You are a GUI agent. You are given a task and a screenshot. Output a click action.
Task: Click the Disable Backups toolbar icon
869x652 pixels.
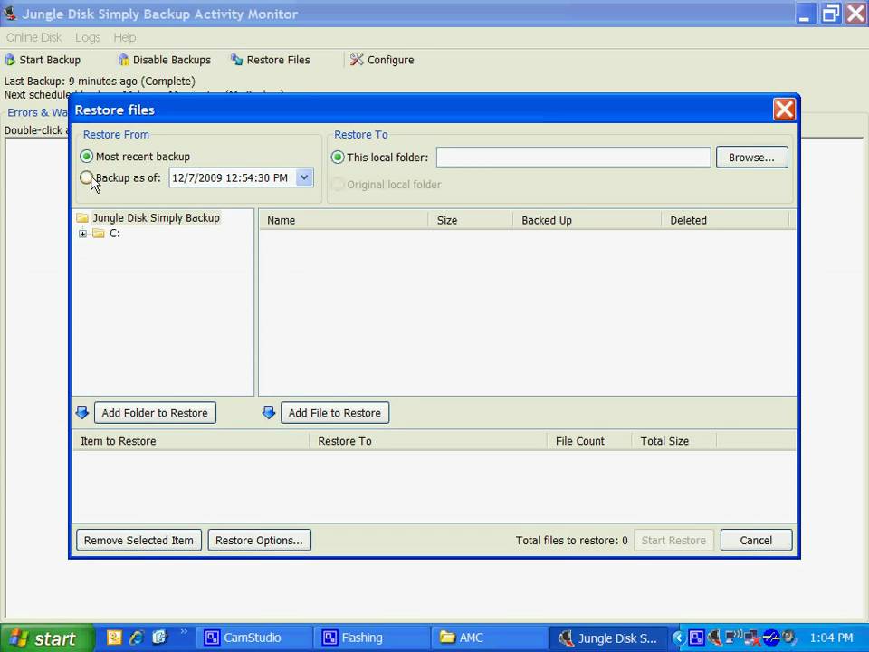[x=123, y=60]
